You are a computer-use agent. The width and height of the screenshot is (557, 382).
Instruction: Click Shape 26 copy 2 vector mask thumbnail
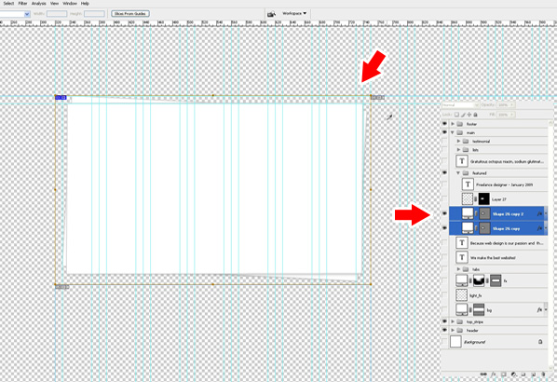tap(484, 213)
